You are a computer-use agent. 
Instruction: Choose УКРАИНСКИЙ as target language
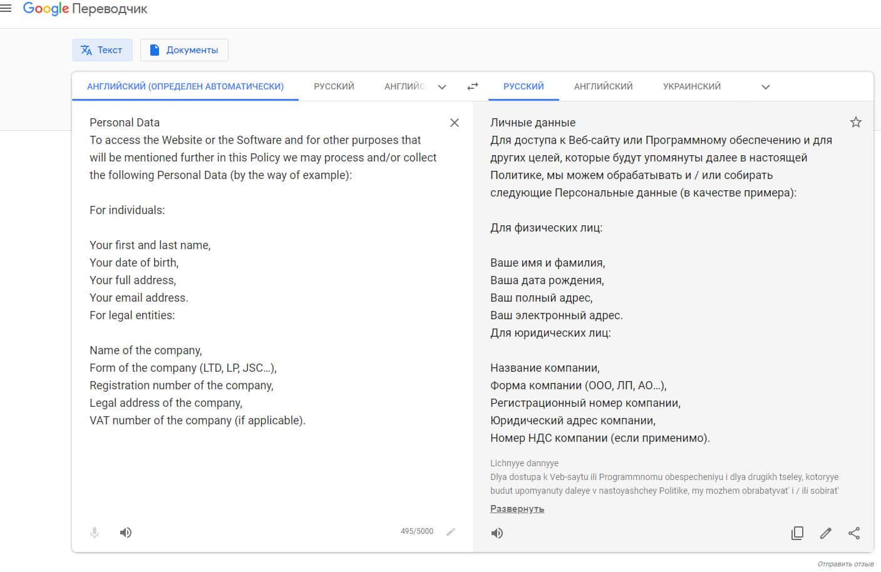coord(692,86)
